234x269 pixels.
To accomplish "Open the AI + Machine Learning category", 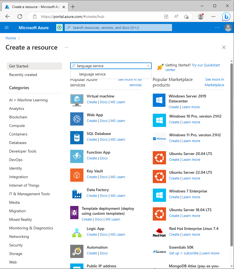I will click(28, 100).
